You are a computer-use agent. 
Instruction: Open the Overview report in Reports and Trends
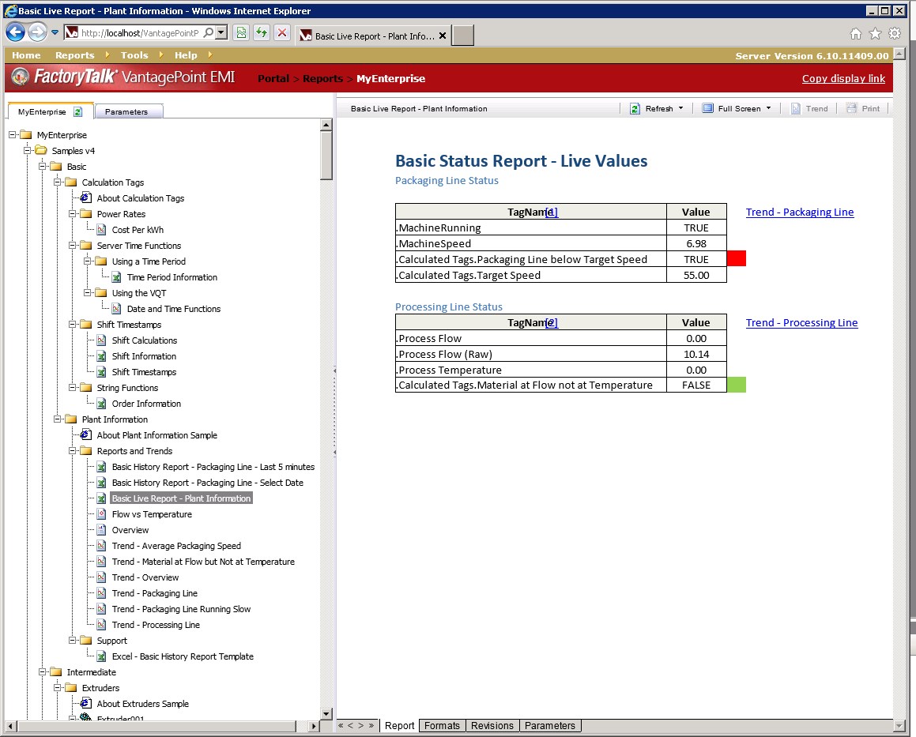(x=130, y=529)
